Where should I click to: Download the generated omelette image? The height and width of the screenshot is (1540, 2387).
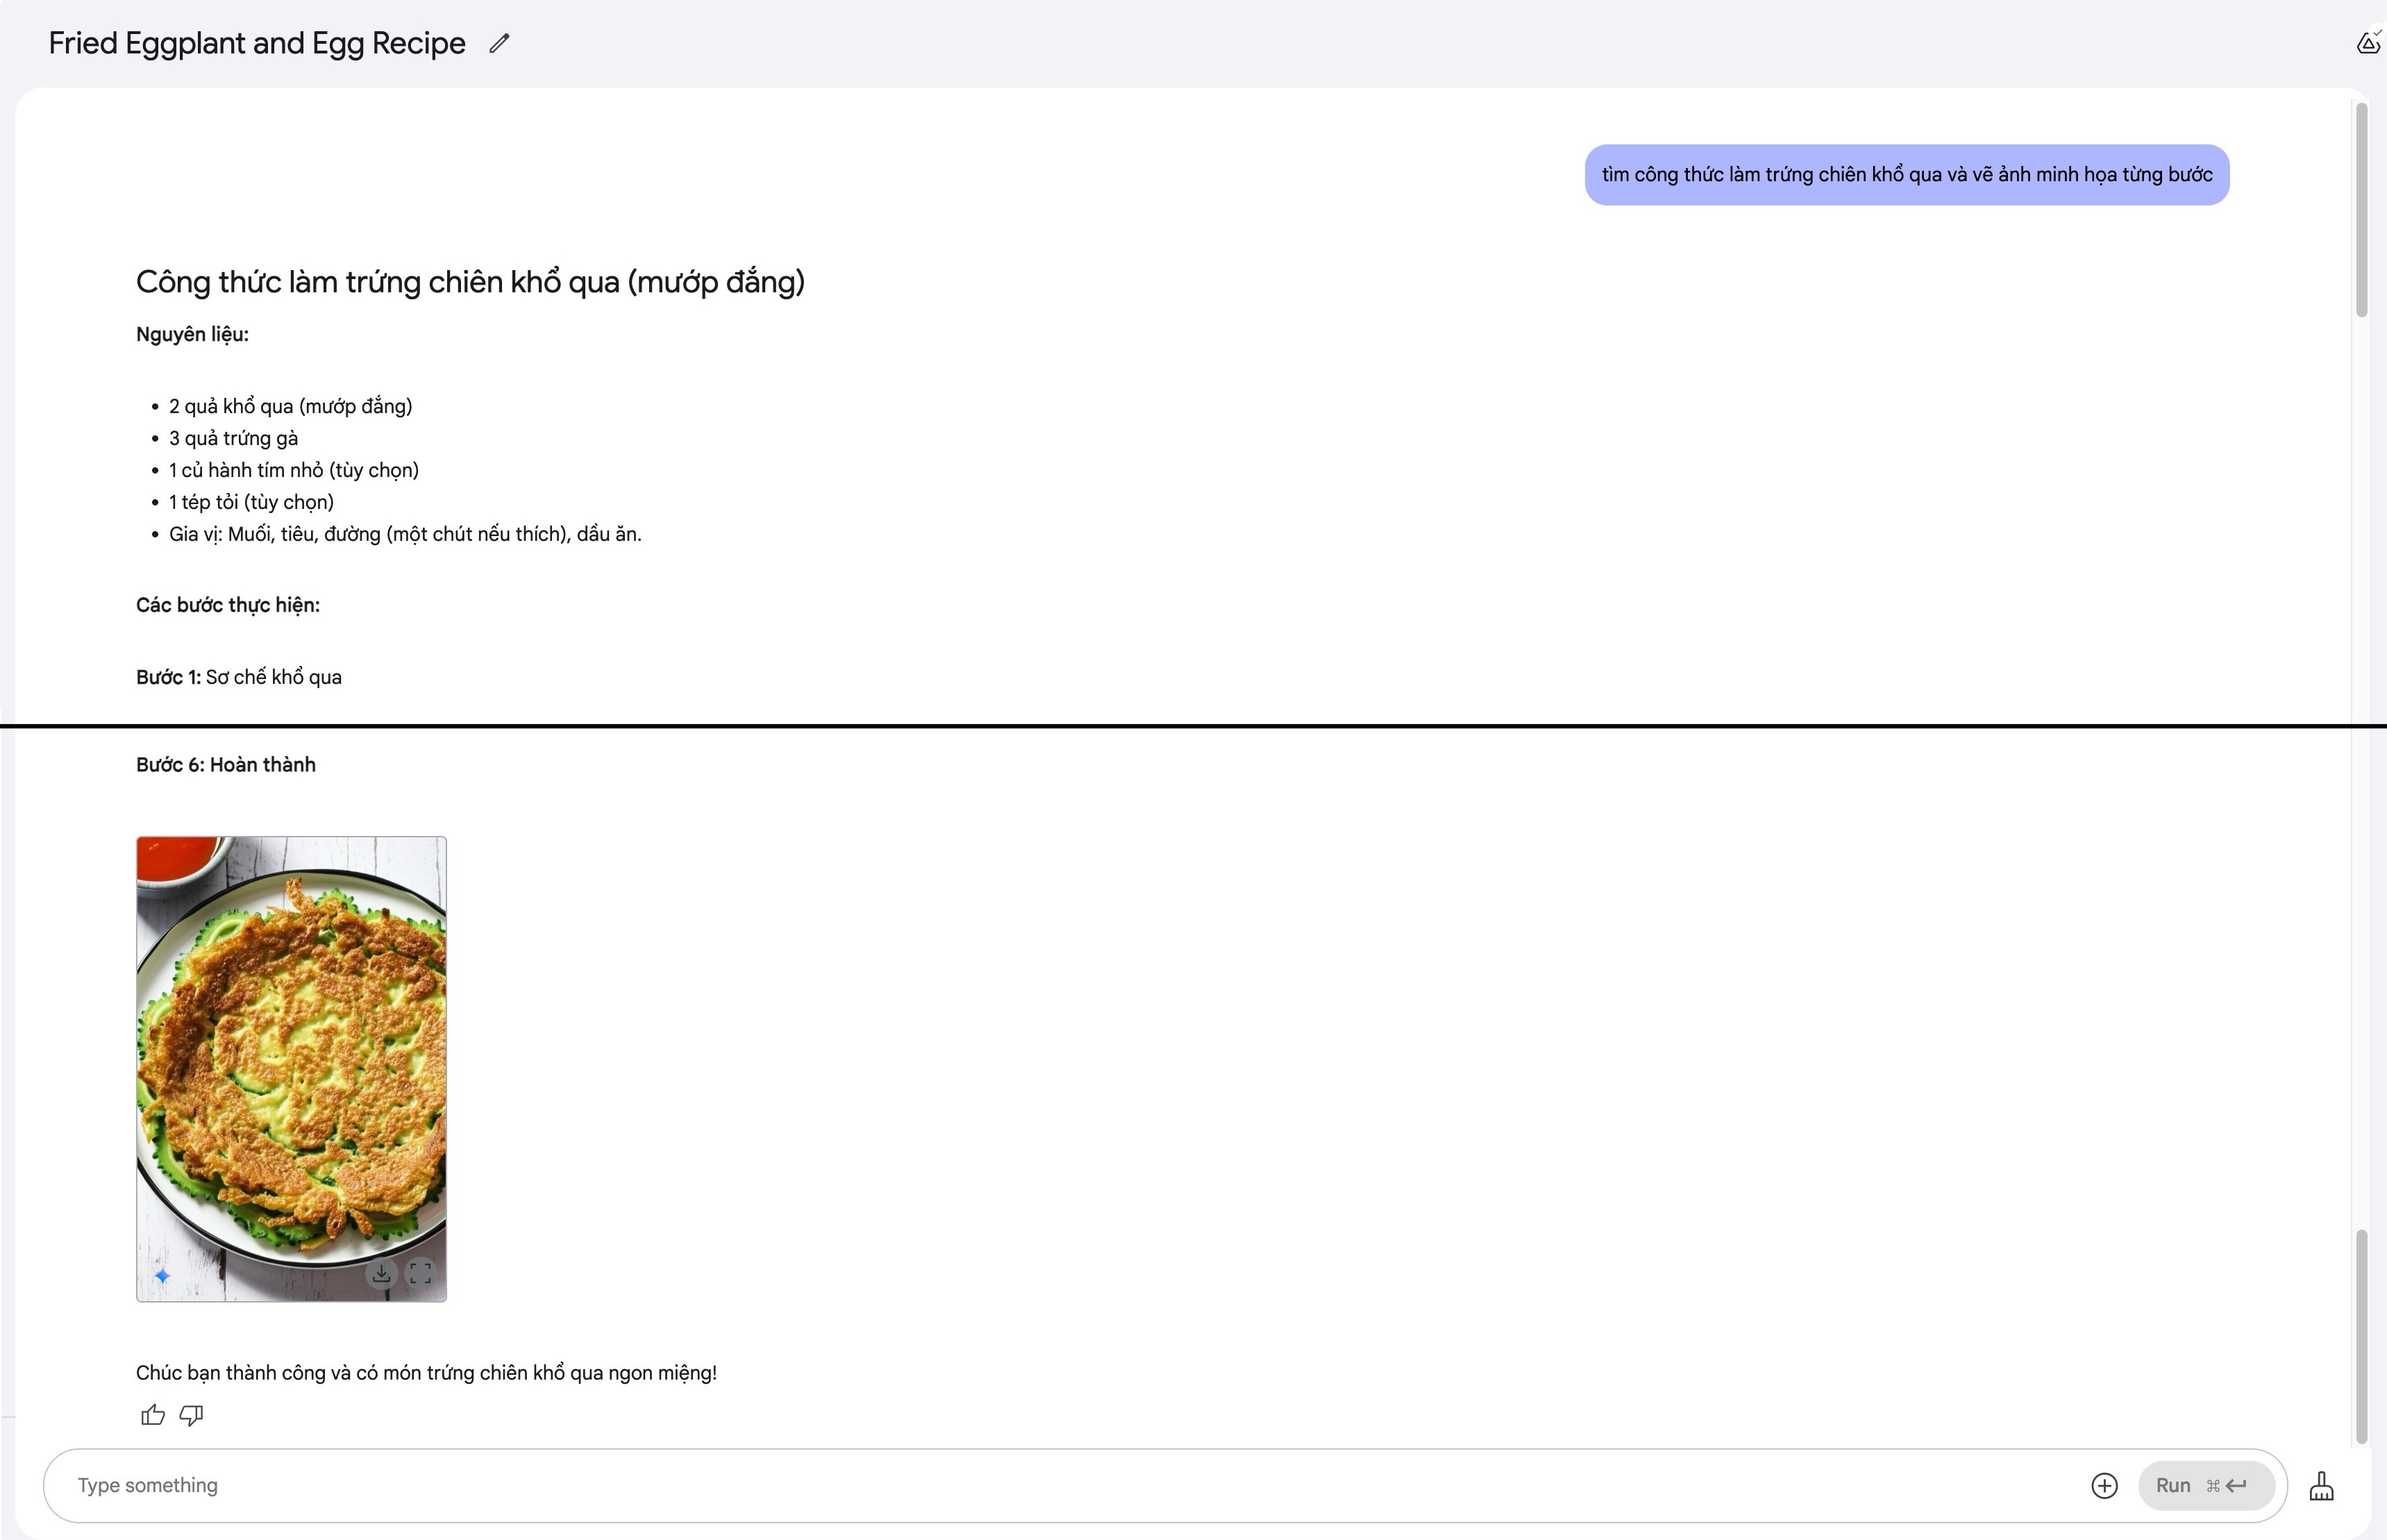381,1273
